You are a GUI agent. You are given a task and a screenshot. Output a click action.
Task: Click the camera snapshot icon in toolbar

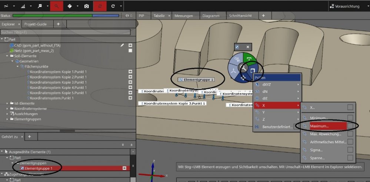(x=86, y=6)
